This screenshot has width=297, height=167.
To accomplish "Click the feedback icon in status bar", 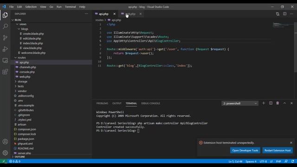I will pyautogui.click(x=286, y=161).
